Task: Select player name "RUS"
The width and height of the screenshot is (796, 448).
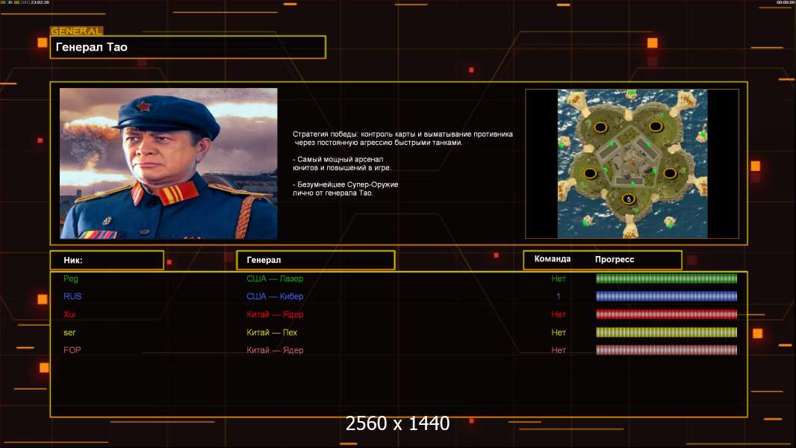Action: click(x=72, y=296)
